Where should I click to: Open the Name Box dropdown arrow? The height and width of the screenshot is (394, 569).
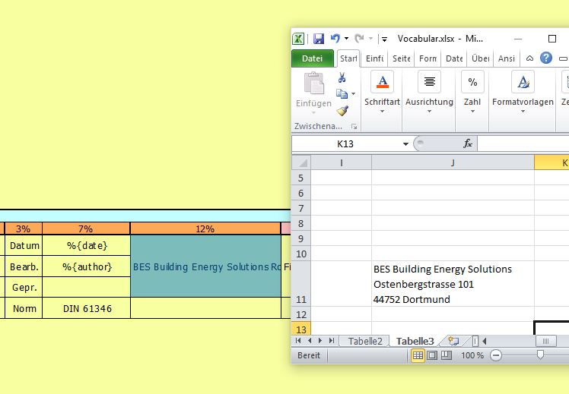coord(405,143)
